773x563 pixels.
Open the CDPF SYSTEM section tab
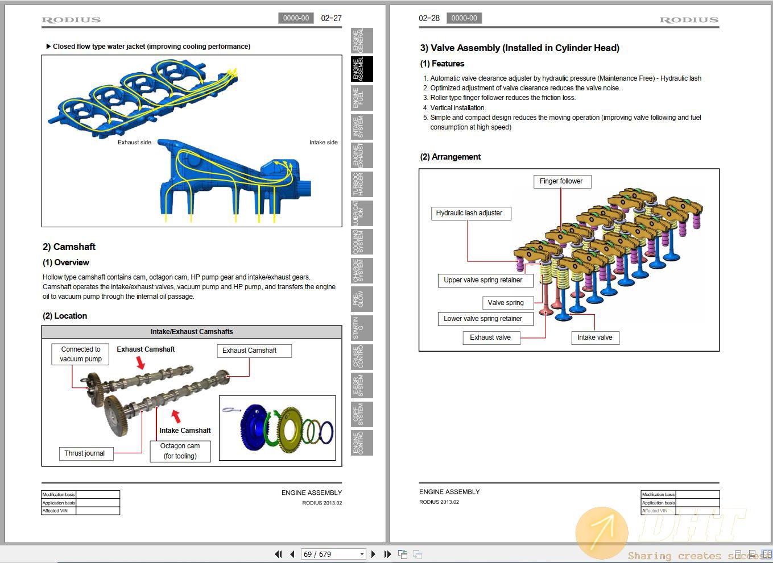(x=362, y=414)
